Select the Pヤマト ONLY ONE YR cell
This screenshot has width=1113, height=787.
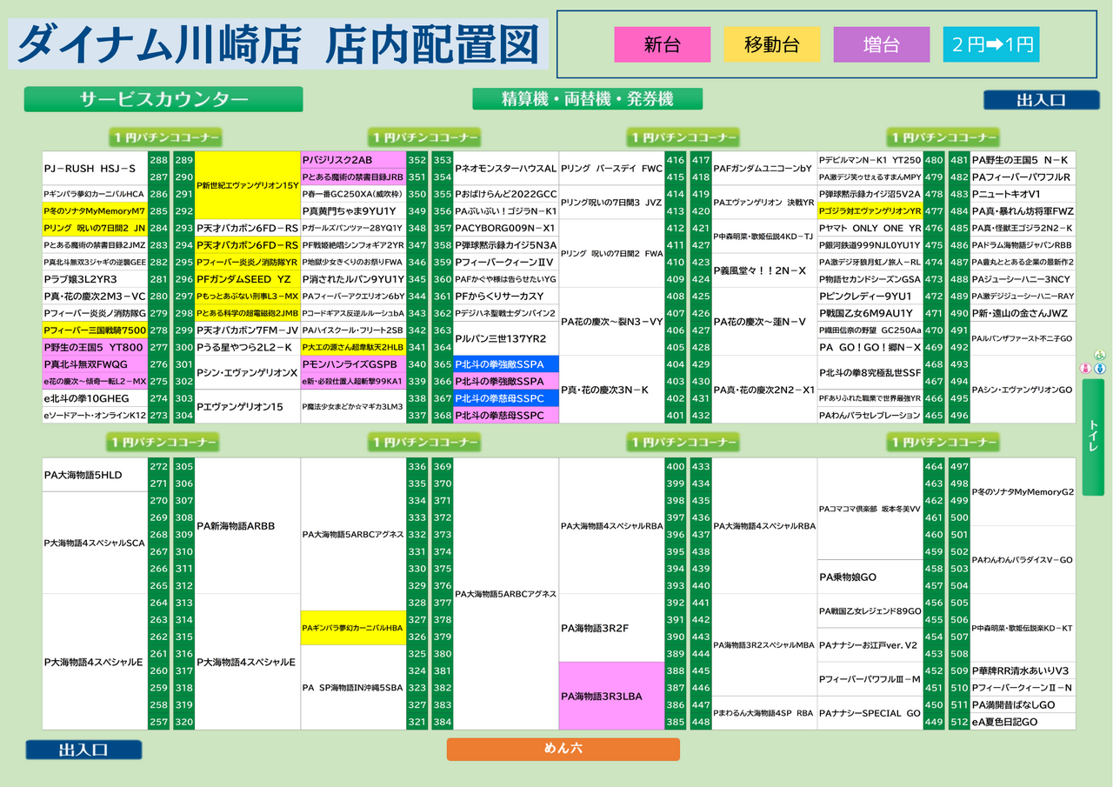pos(870,228)
